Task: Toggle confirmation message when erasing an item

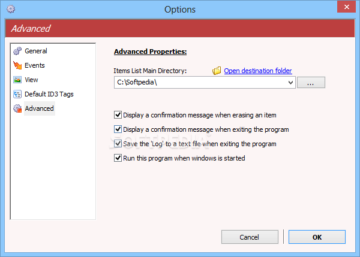Action: (118, 114)
